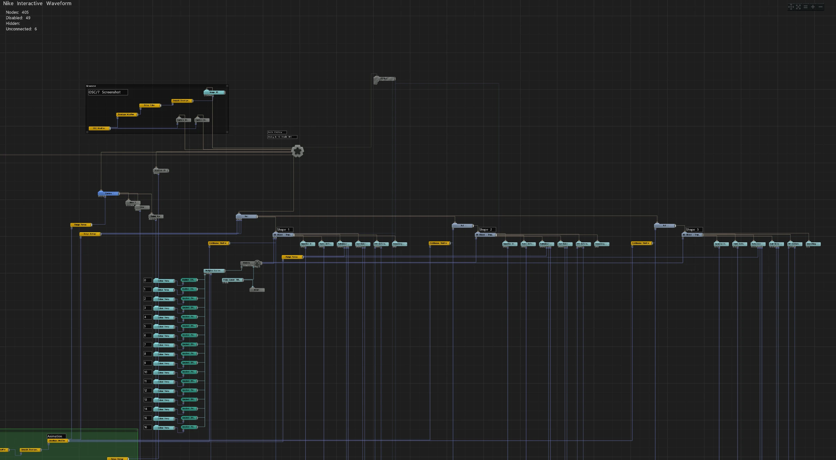The width and height of the screenshot is (836, 460).
Task: Click the Audio directory label
Action: click(277, 132)
